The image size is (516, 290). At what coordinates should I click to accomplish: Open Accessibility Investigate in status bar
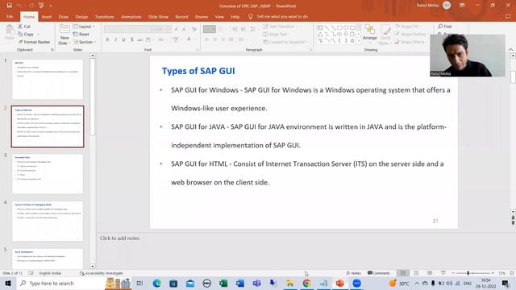102,273
